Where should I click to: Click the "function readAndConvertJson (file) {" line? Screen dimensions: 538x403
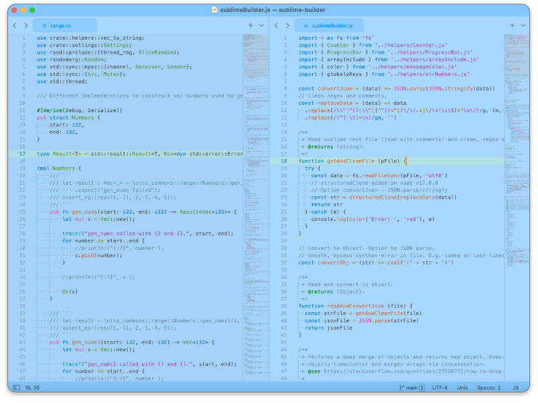point(356,306)
